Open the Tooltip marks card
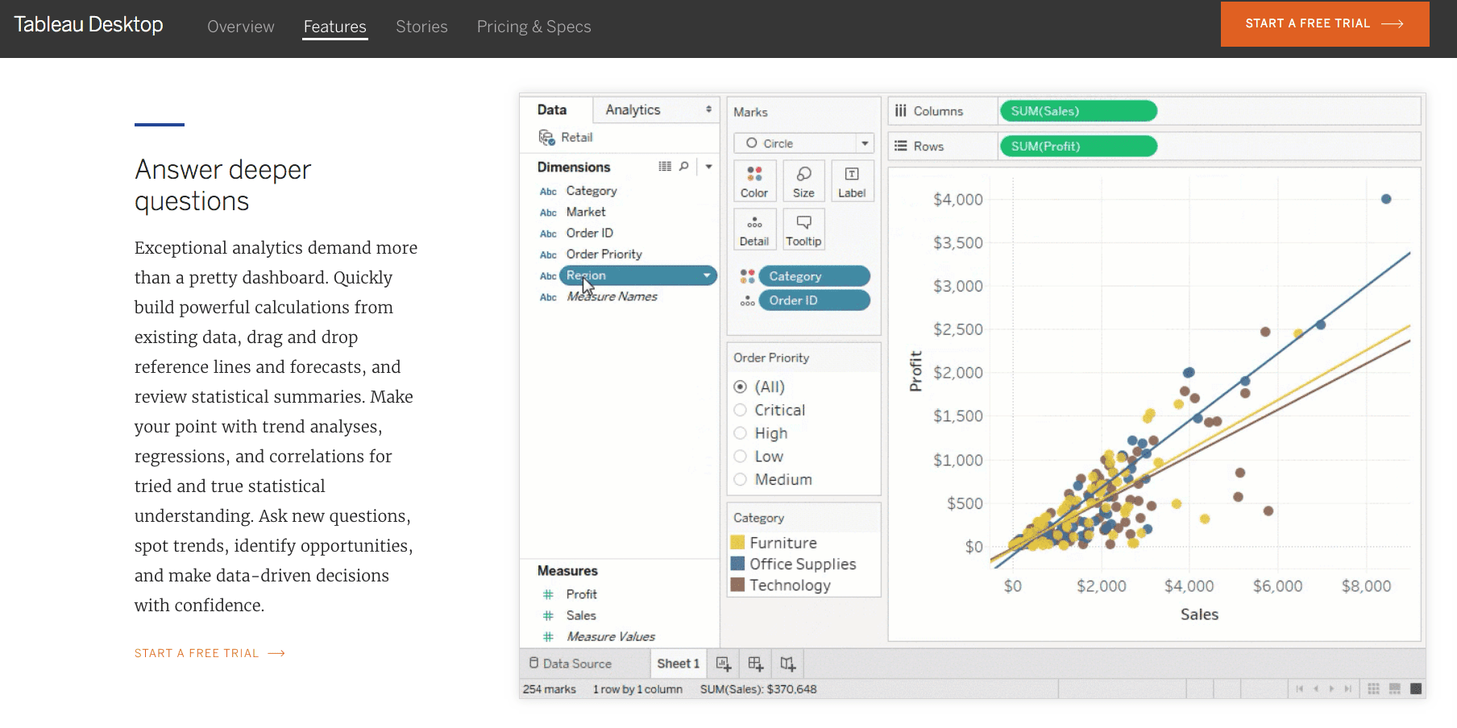 (803, 230)
